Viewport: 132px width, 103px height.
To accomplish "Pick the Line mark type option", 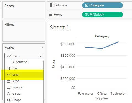I will pyautogui.click(x=24, y=75).
